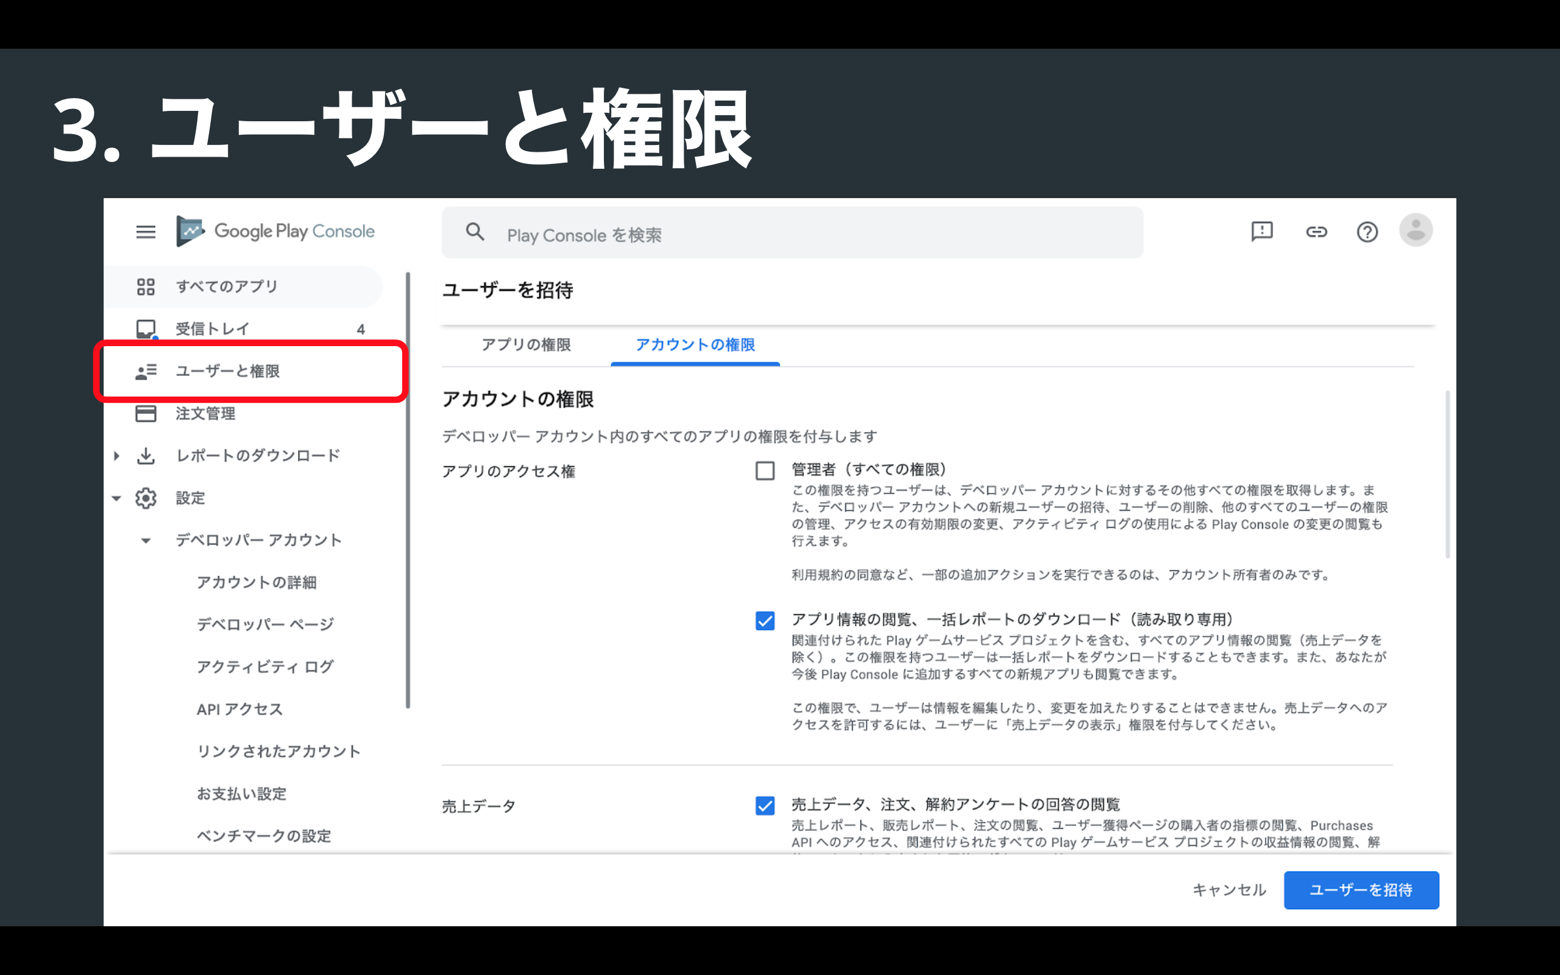The height and width of the screenshot is (975, 1560).
Task: Uncheck アプリ情報の閲覧 read-only checkbox
Action: [765, 621]
